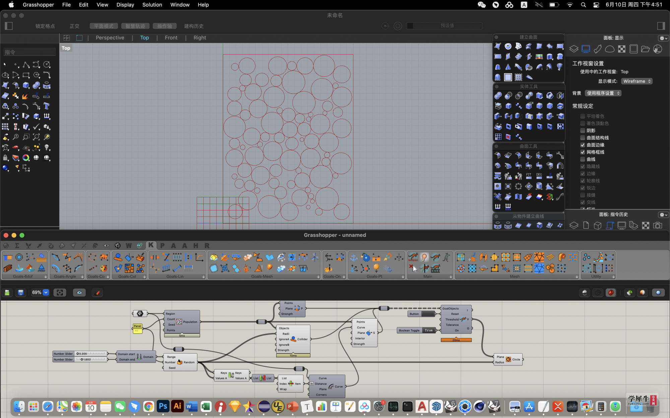Toggle the 曲线 checkbox
670x418 pixels.
coord(583,159)
